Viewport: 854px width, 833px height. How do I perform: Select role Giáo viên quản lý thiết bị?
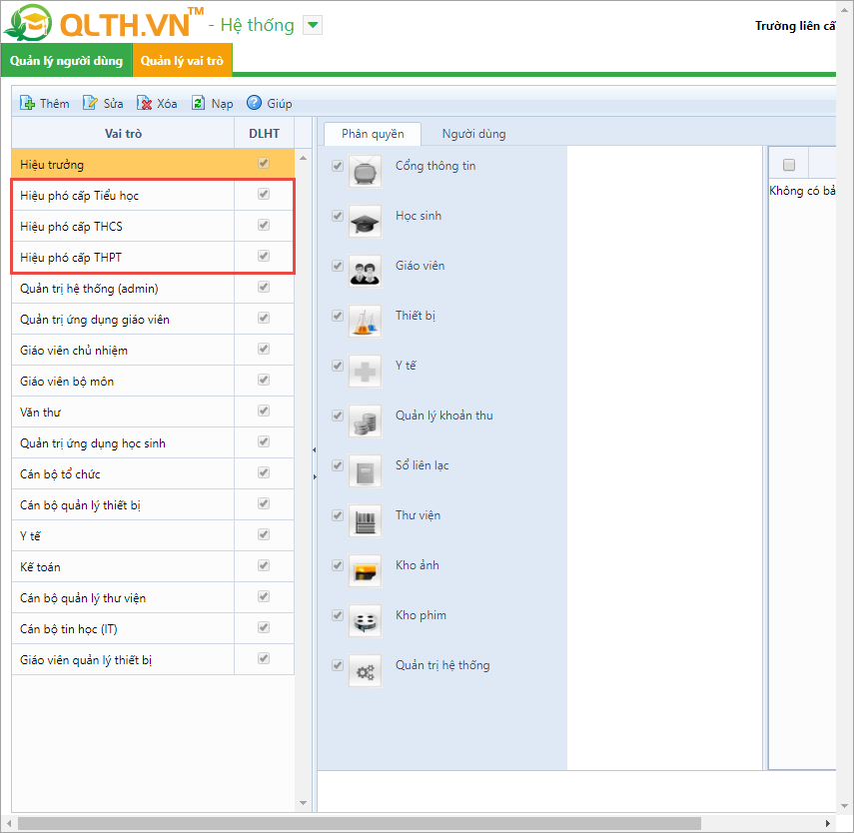click(x=153, y=660)
